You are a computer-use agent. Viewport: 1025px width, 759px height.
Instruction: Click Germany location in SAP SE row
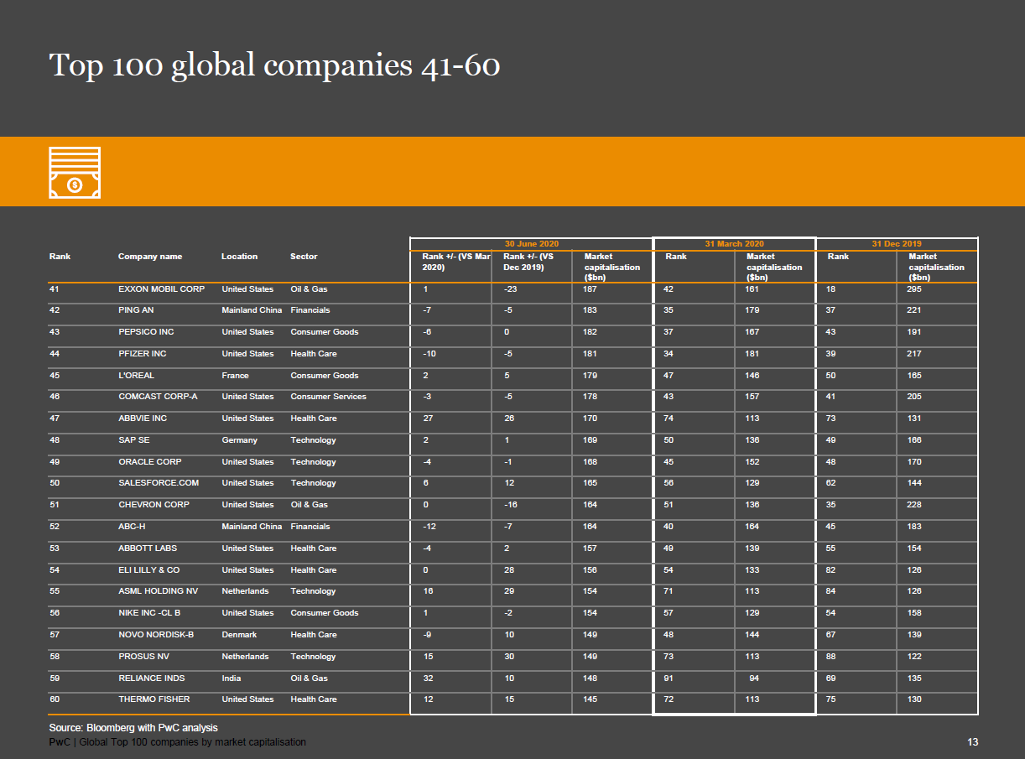click(x=240, y=440)
